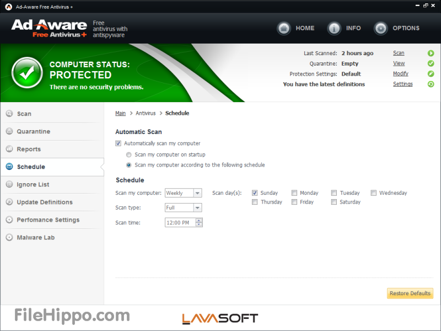Open the Full scan type dropdown
441x331 pixels.
point(197,208)
